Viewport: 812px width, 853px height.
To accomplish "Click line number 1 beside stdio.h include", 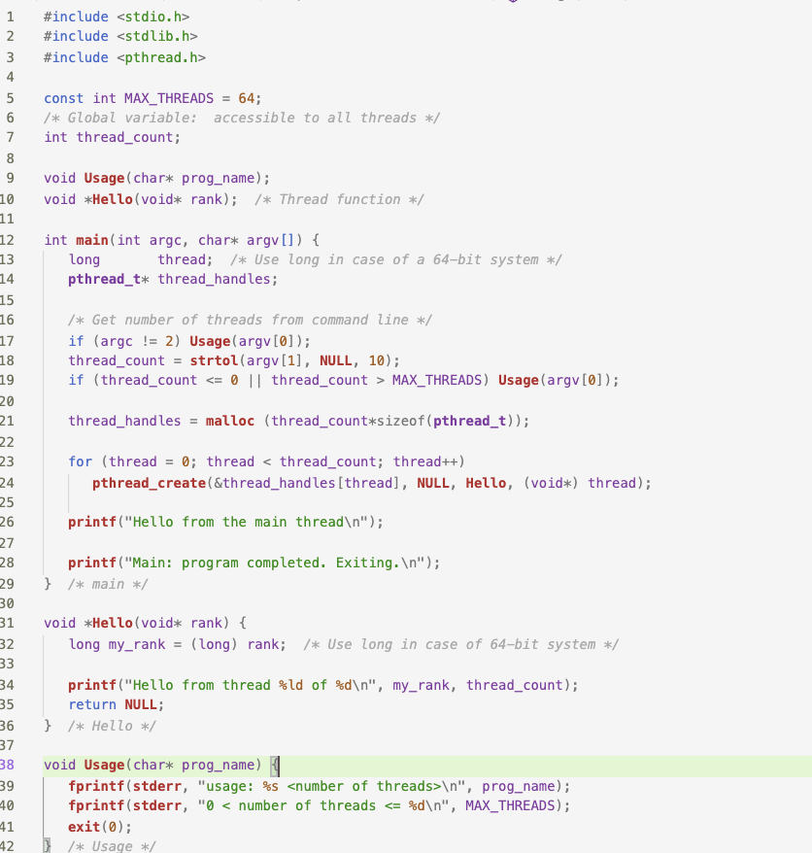I will (23, 16).
